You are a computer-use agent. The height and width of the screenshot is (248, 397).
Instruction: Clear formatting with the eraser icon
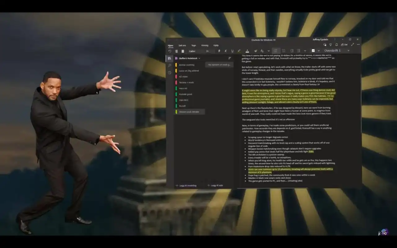point(256,51)
